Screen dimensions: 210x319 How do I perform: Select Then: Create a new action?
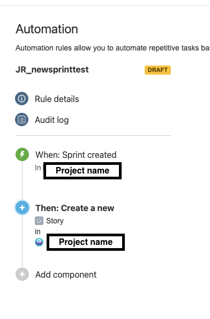(74, 208)
